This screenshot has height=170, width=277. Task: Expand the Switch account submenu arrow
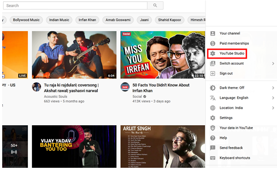click(273, 63)
